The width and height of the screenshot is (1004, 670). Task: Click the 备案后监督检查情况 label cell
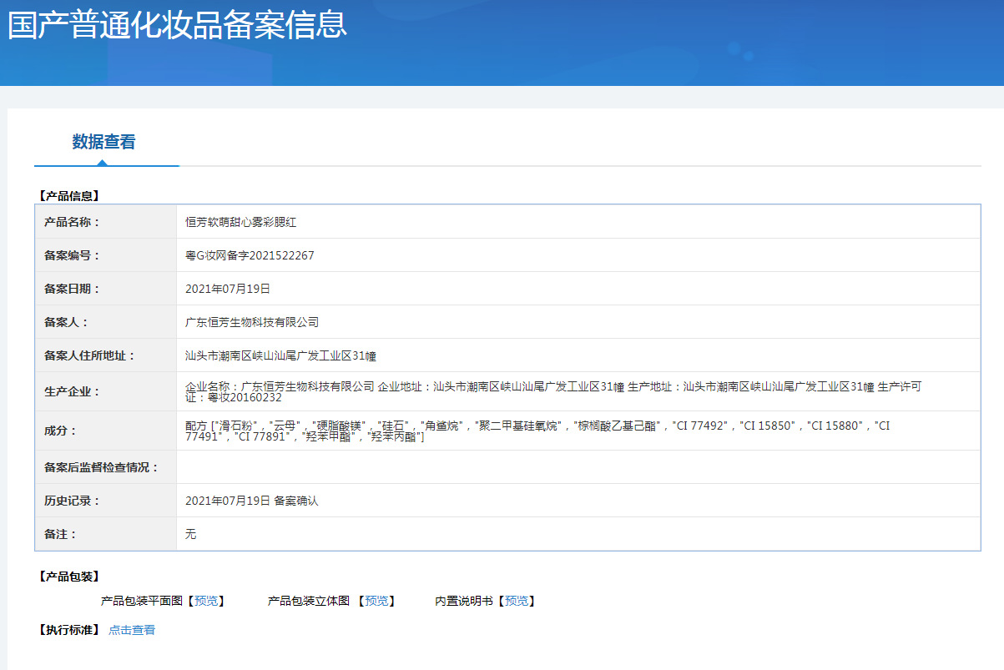(x=106, y=467)
